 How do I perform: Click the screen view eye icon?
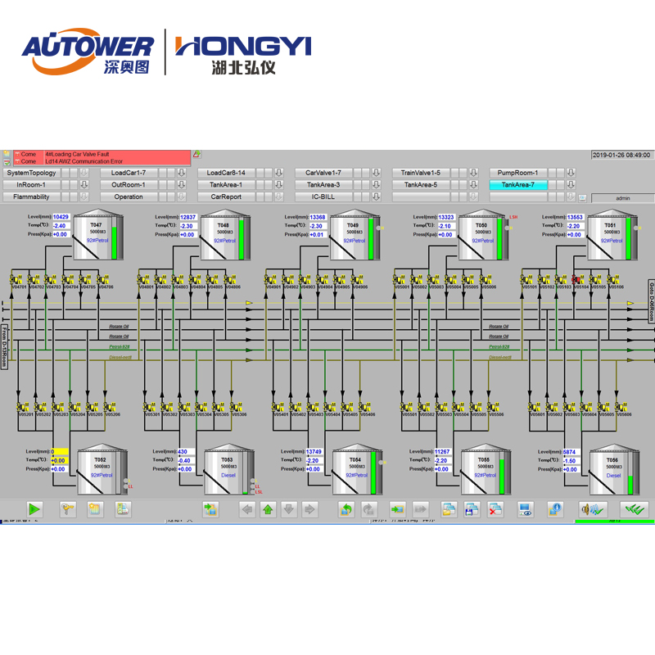525,509
